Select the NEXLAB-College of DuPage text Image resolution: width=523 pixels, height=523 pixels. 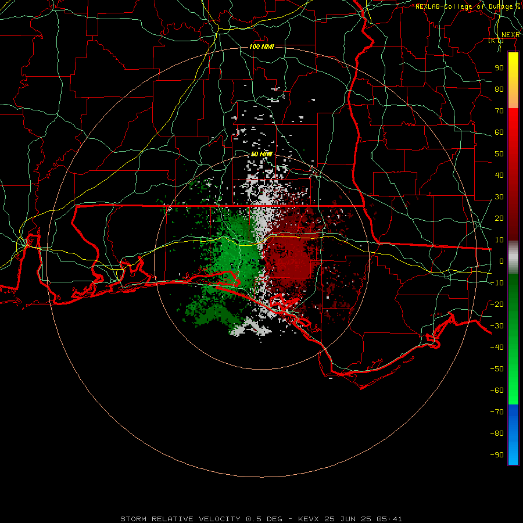coord(464,6)
